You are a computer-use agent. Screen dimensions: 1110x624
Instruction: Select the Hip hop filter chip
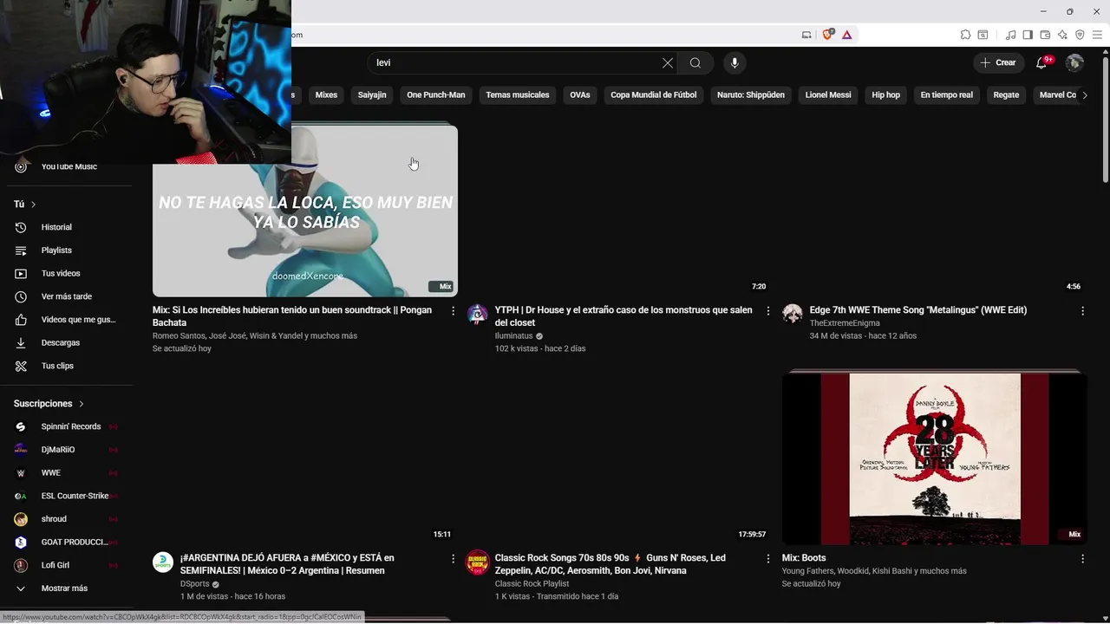[886, 95]
